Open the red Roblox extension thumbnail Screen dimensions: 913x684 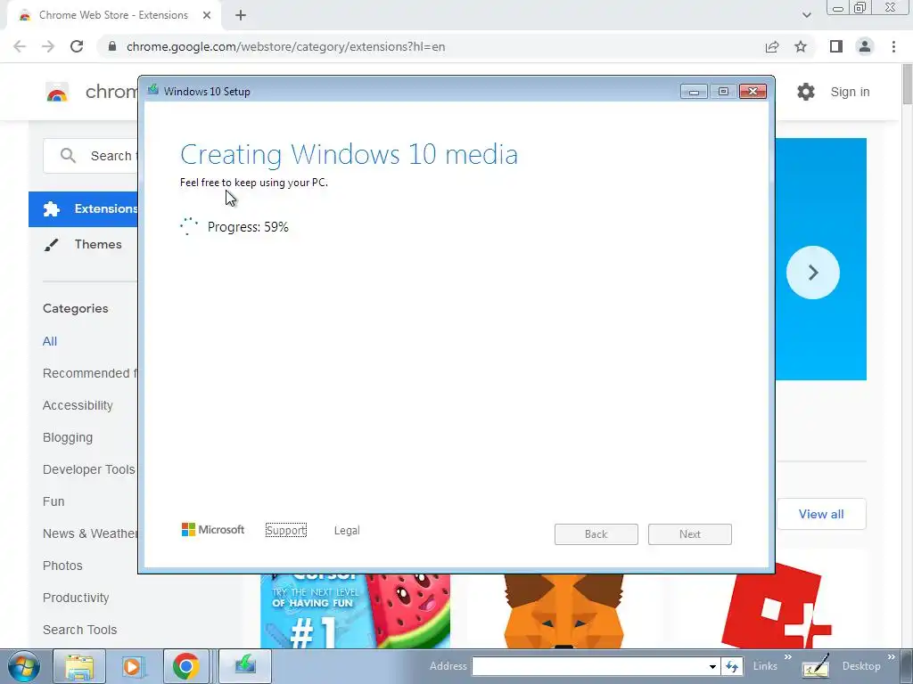(x=775, y=607)
